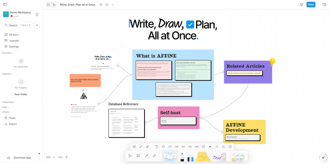Zoom in with the plus button
Viewport: 330px width, 164px height.
67,157
